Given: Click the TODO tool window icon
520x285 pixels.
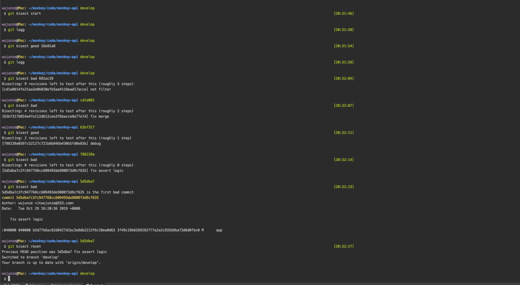Looking at the screenshot, I should point(5,284).
